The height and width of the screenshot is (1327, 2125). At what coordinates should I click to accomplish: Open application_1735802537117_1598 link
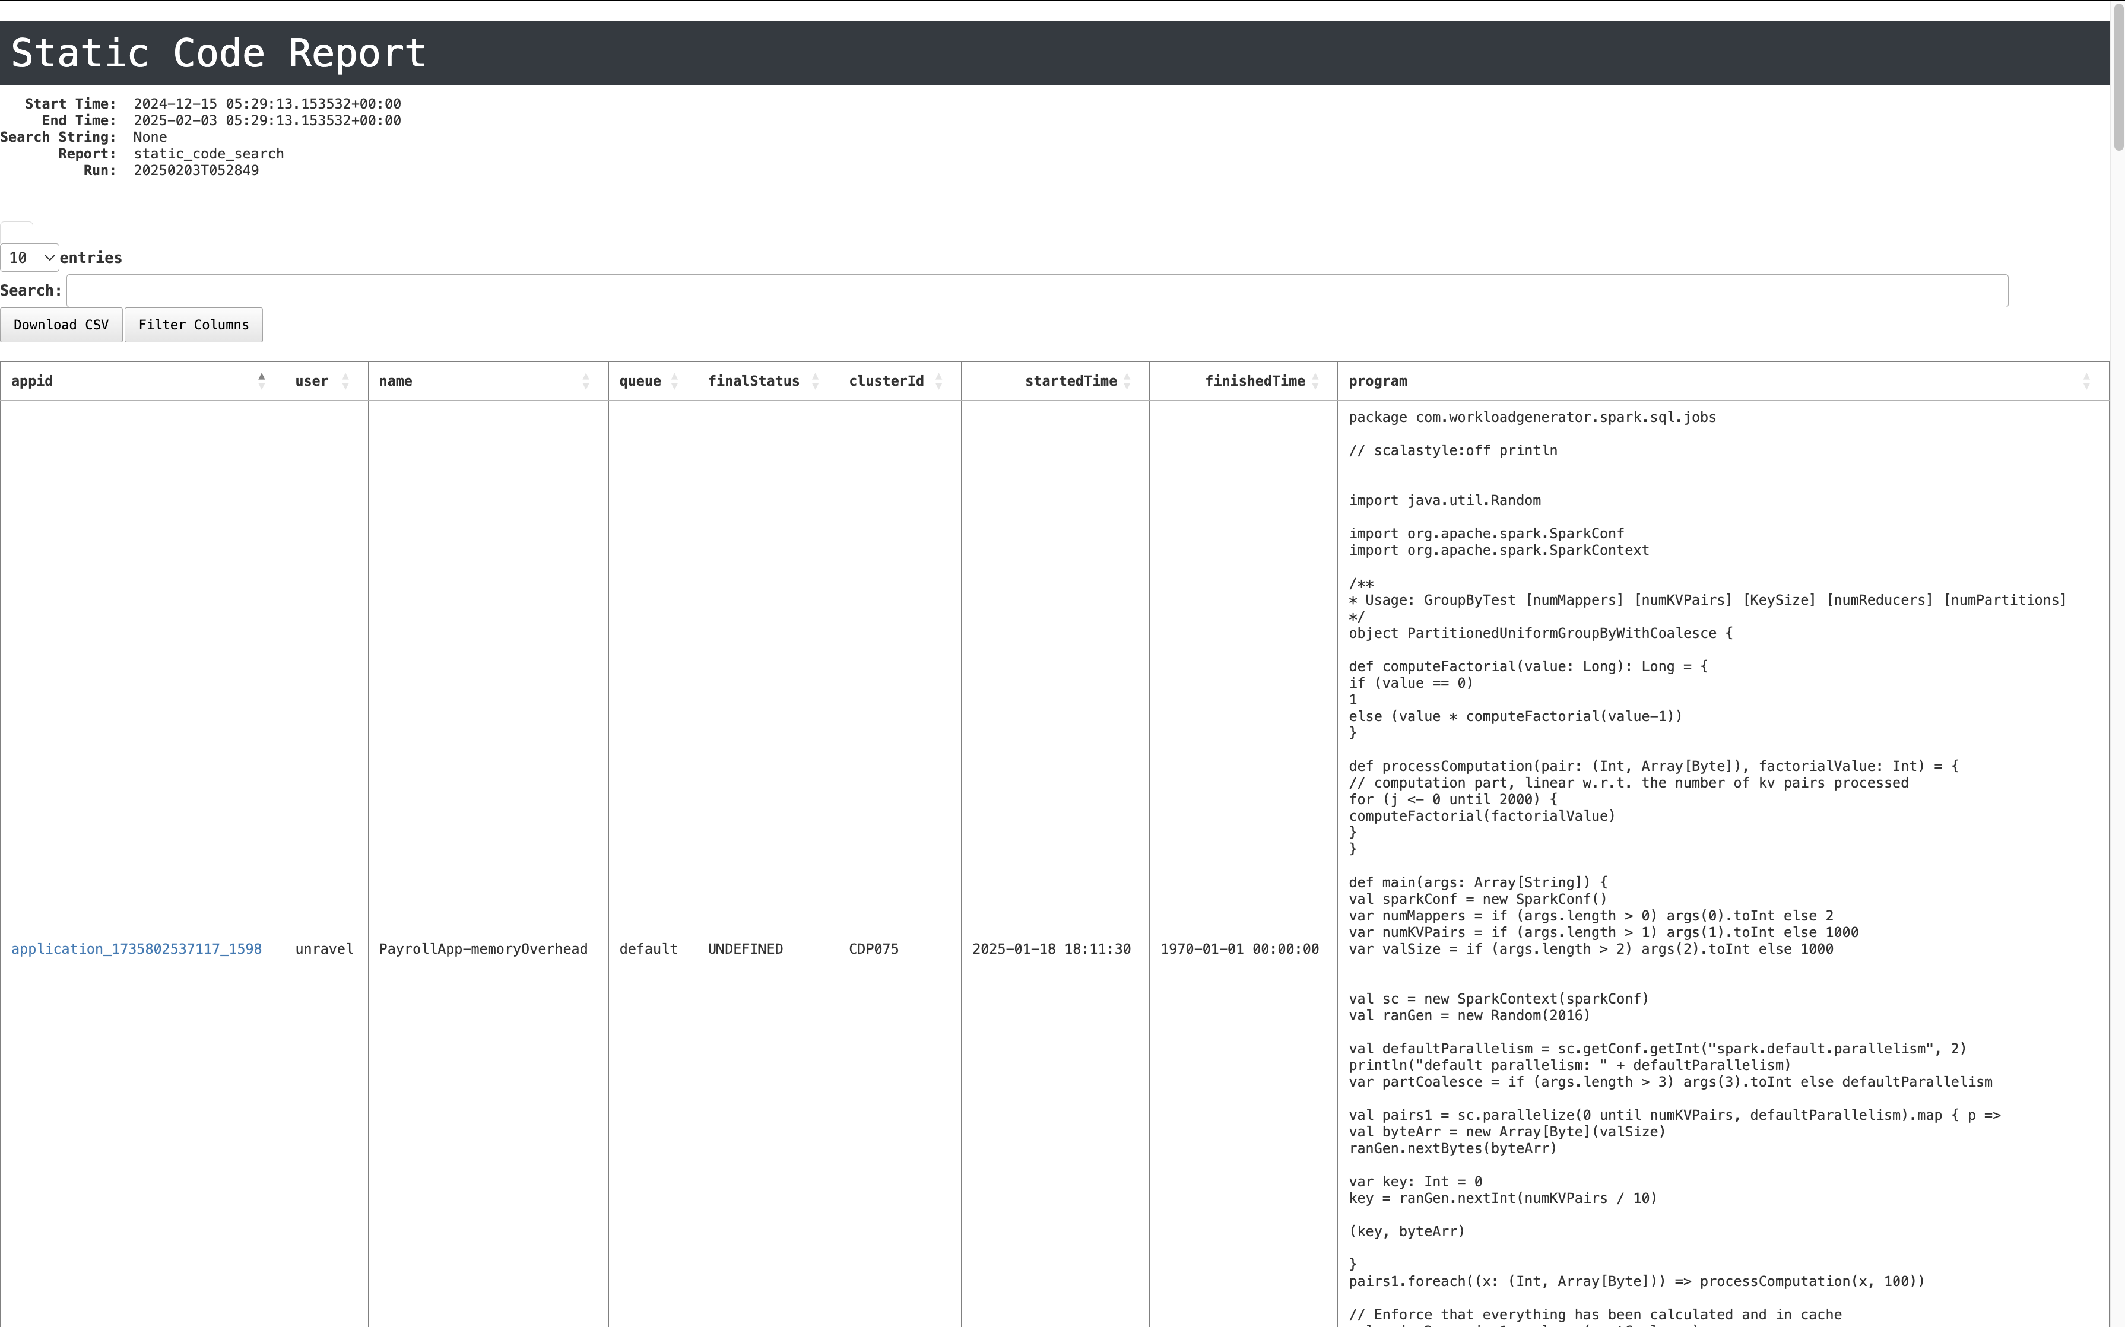point(136,949)
